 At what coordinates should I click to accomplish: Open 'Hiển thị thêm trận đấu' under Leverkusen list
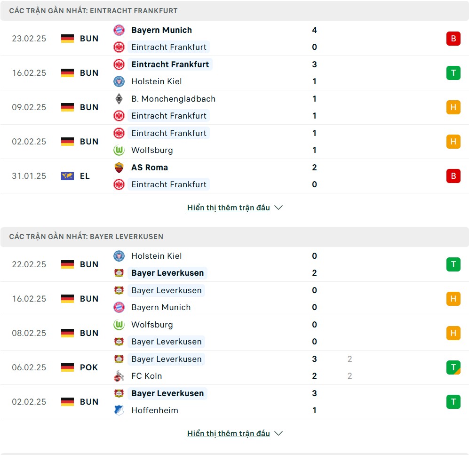[228, 433]
